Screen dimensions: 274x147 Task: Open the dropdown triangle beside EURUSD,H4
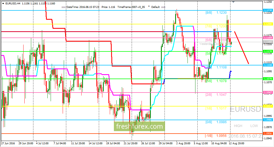(x=3, y=4)
